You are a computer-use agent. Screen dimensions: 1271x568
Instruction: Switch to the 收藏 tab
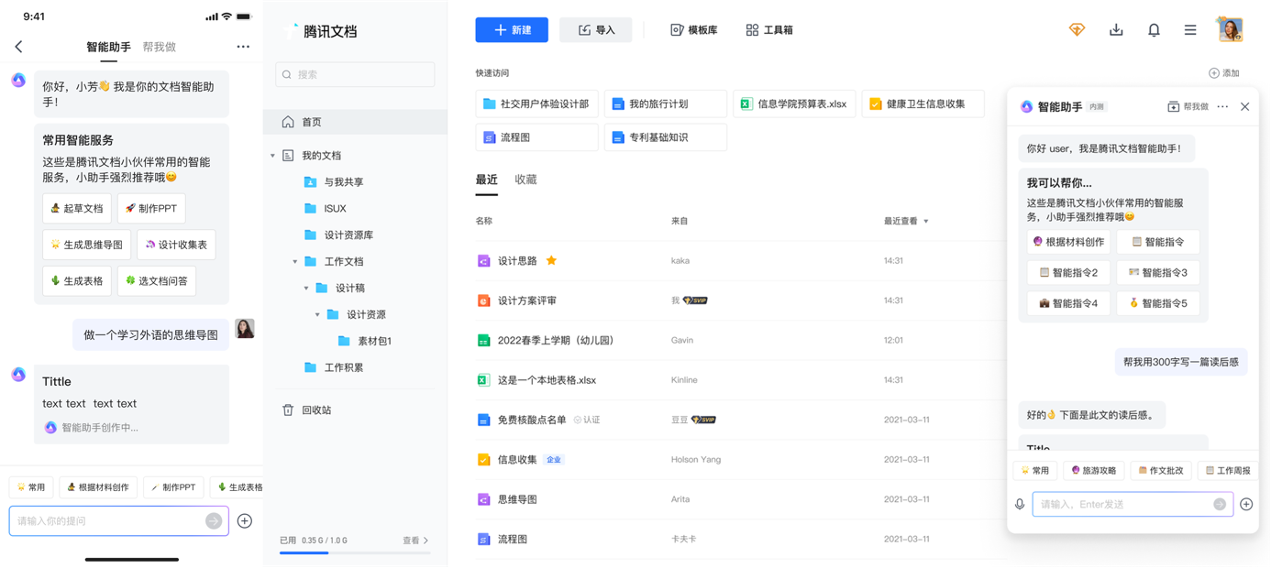[x=525, y=180]
